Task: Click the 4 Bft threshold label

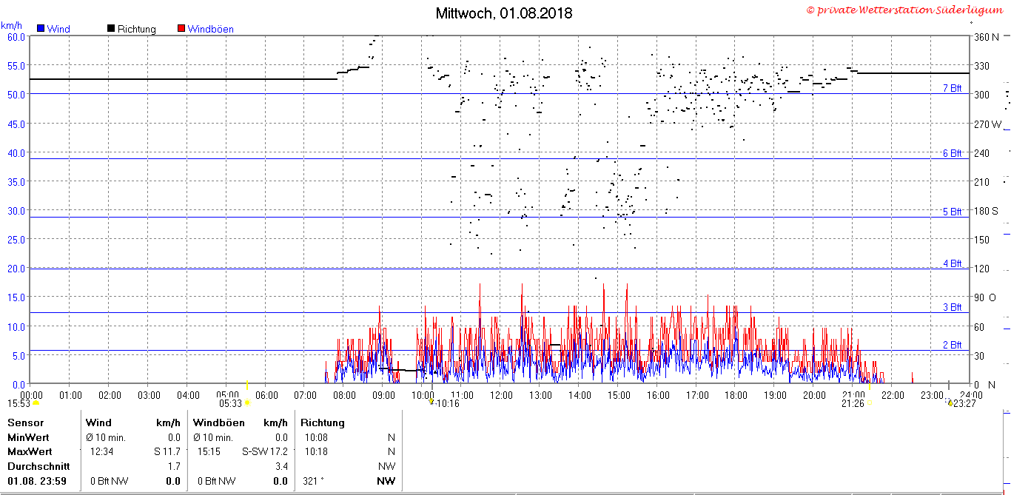Action: (x=952, y=263)
